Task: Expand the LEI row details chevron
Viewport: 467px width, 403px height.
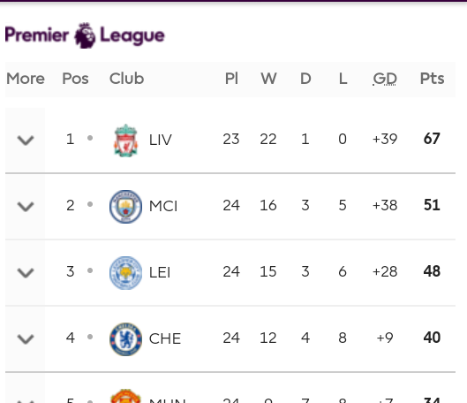Action: [x=26, y=272]
